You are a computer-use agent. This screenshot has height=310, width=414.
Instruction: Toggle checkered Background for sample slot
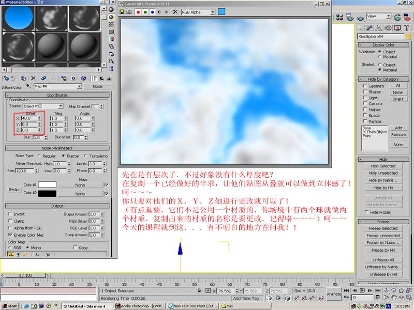(x=111, y=24)
